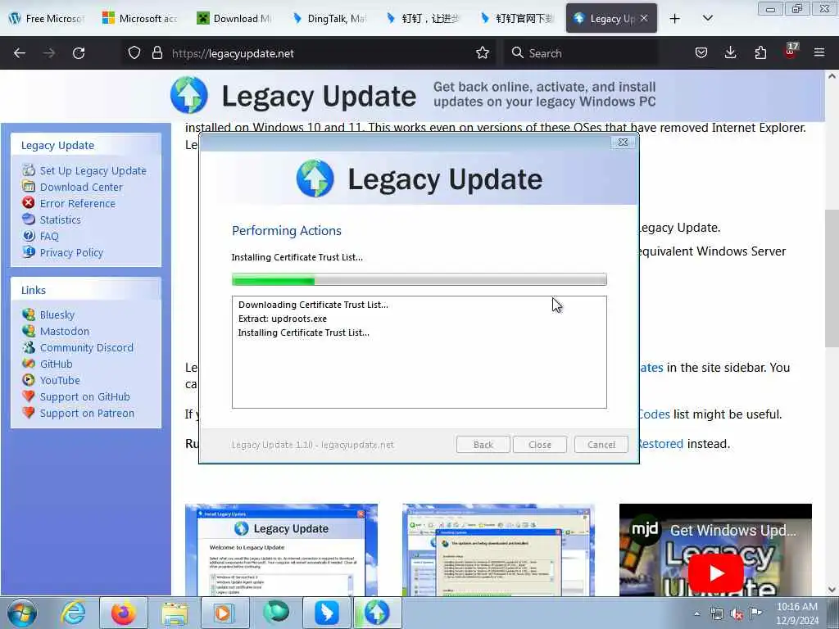This screenshot has width=839, height=629.
Task: Open the tracking protection shield icon
Action: [134, 53]
